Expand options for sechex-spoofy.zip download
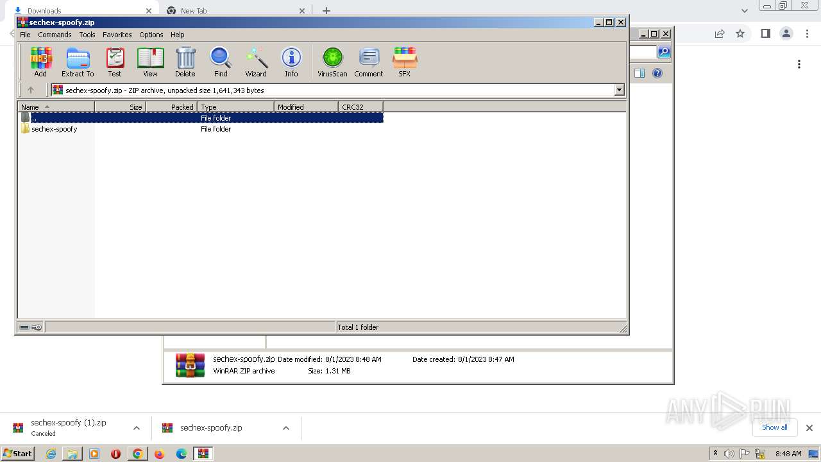 point(286,428)
